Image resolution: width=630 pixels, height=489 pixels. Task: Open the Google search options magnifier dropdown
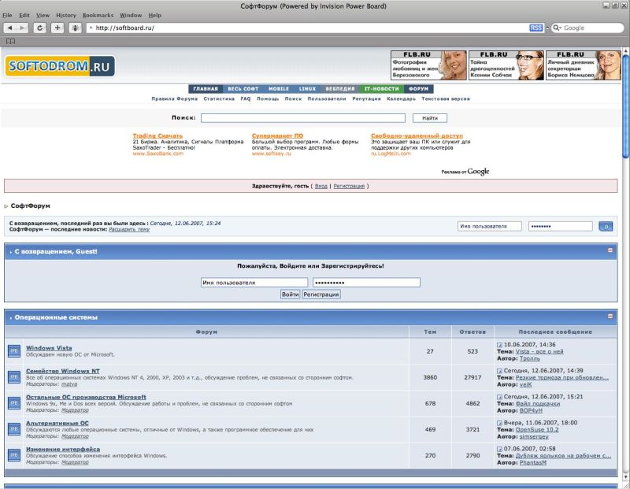557,28
